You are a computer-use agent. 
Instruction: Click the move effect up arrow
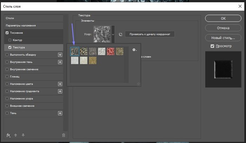pyautogui.click(x=15, y=135)
